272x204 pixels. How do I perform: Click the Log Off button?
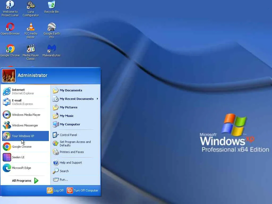click(x=55, y=190)
